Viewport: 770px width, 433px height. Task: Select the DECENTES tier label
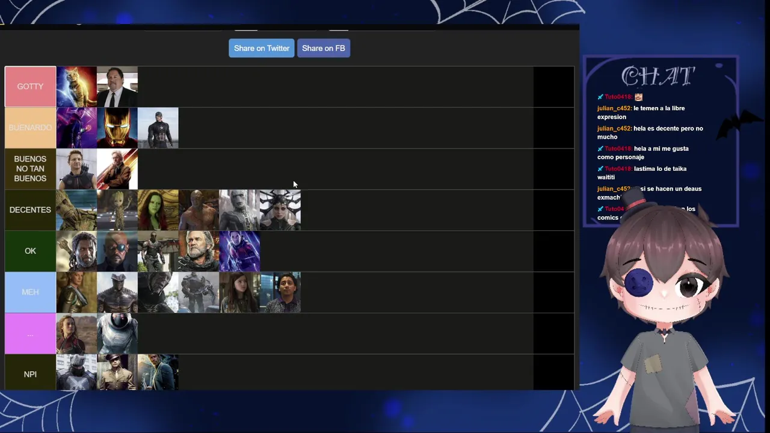pos(30,210)
